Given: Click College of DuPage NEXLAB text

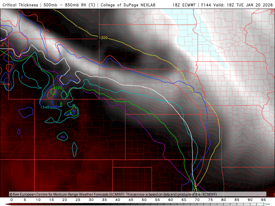Looking at the screenshot, I should pyautogui.click(x=128, y=5).
